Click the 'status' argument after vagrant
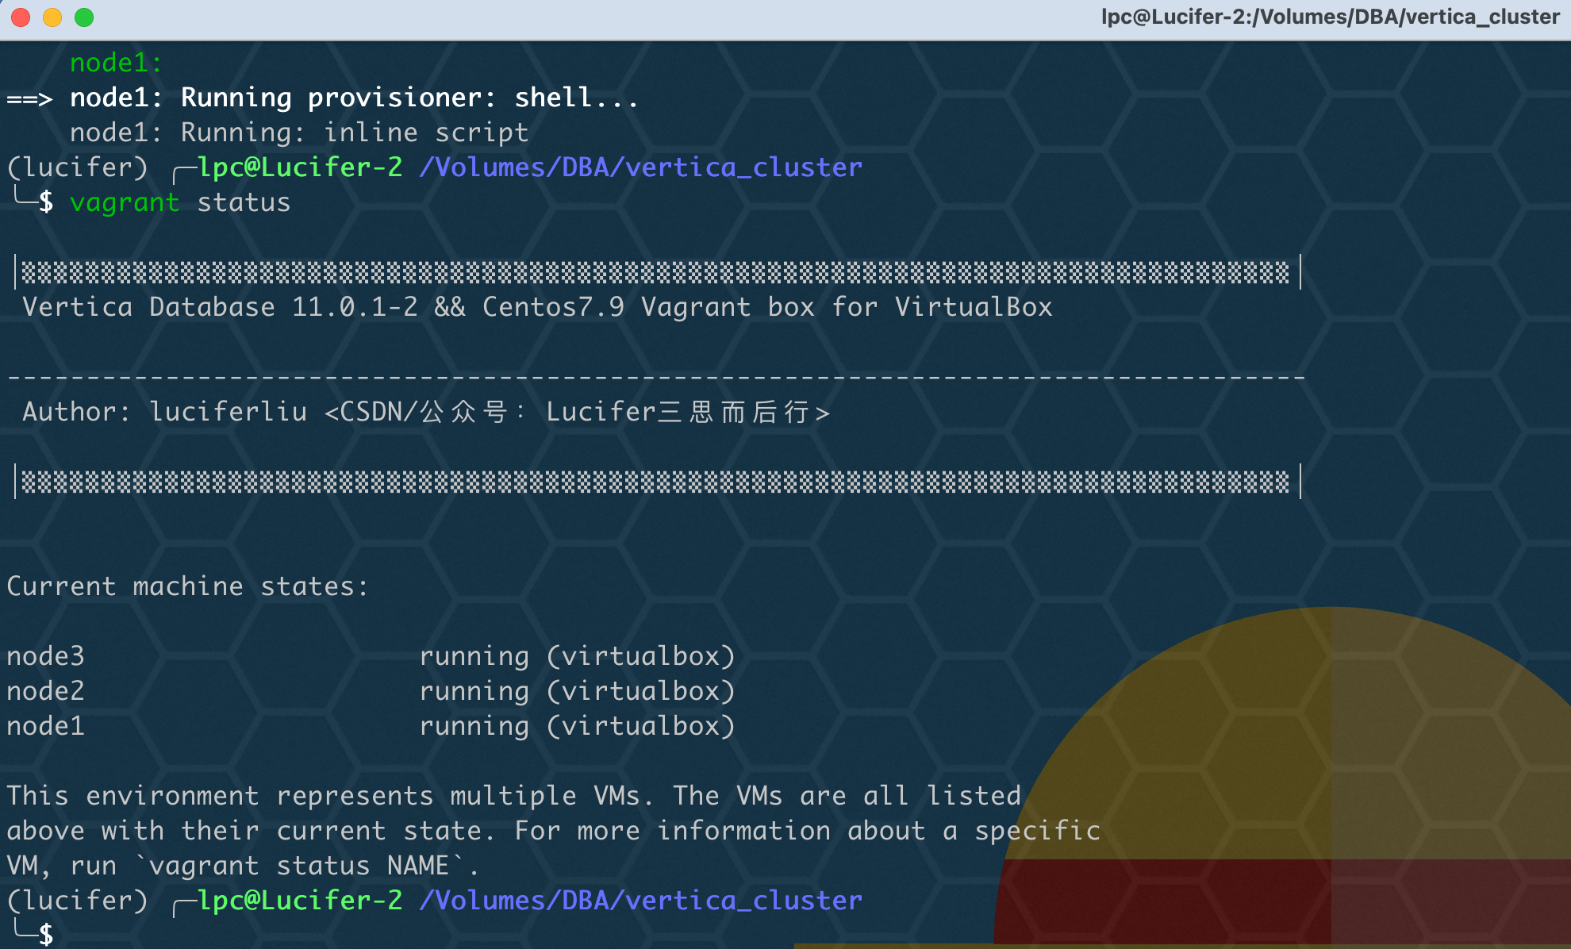 [244, 203]
